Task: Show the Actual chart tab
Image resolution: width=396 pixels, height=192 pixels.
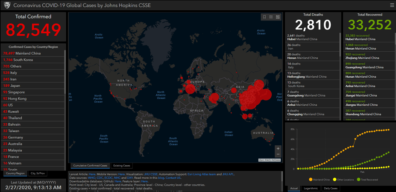Action: coord(294,189)
